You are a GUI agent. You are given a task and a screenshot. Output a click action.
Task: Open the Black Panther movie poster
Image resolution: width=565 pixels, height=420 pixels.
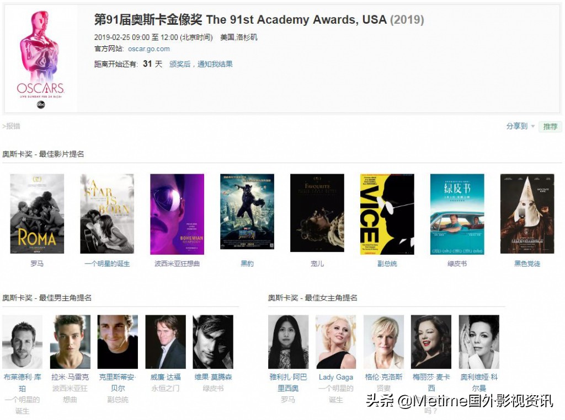pos(247,212)
